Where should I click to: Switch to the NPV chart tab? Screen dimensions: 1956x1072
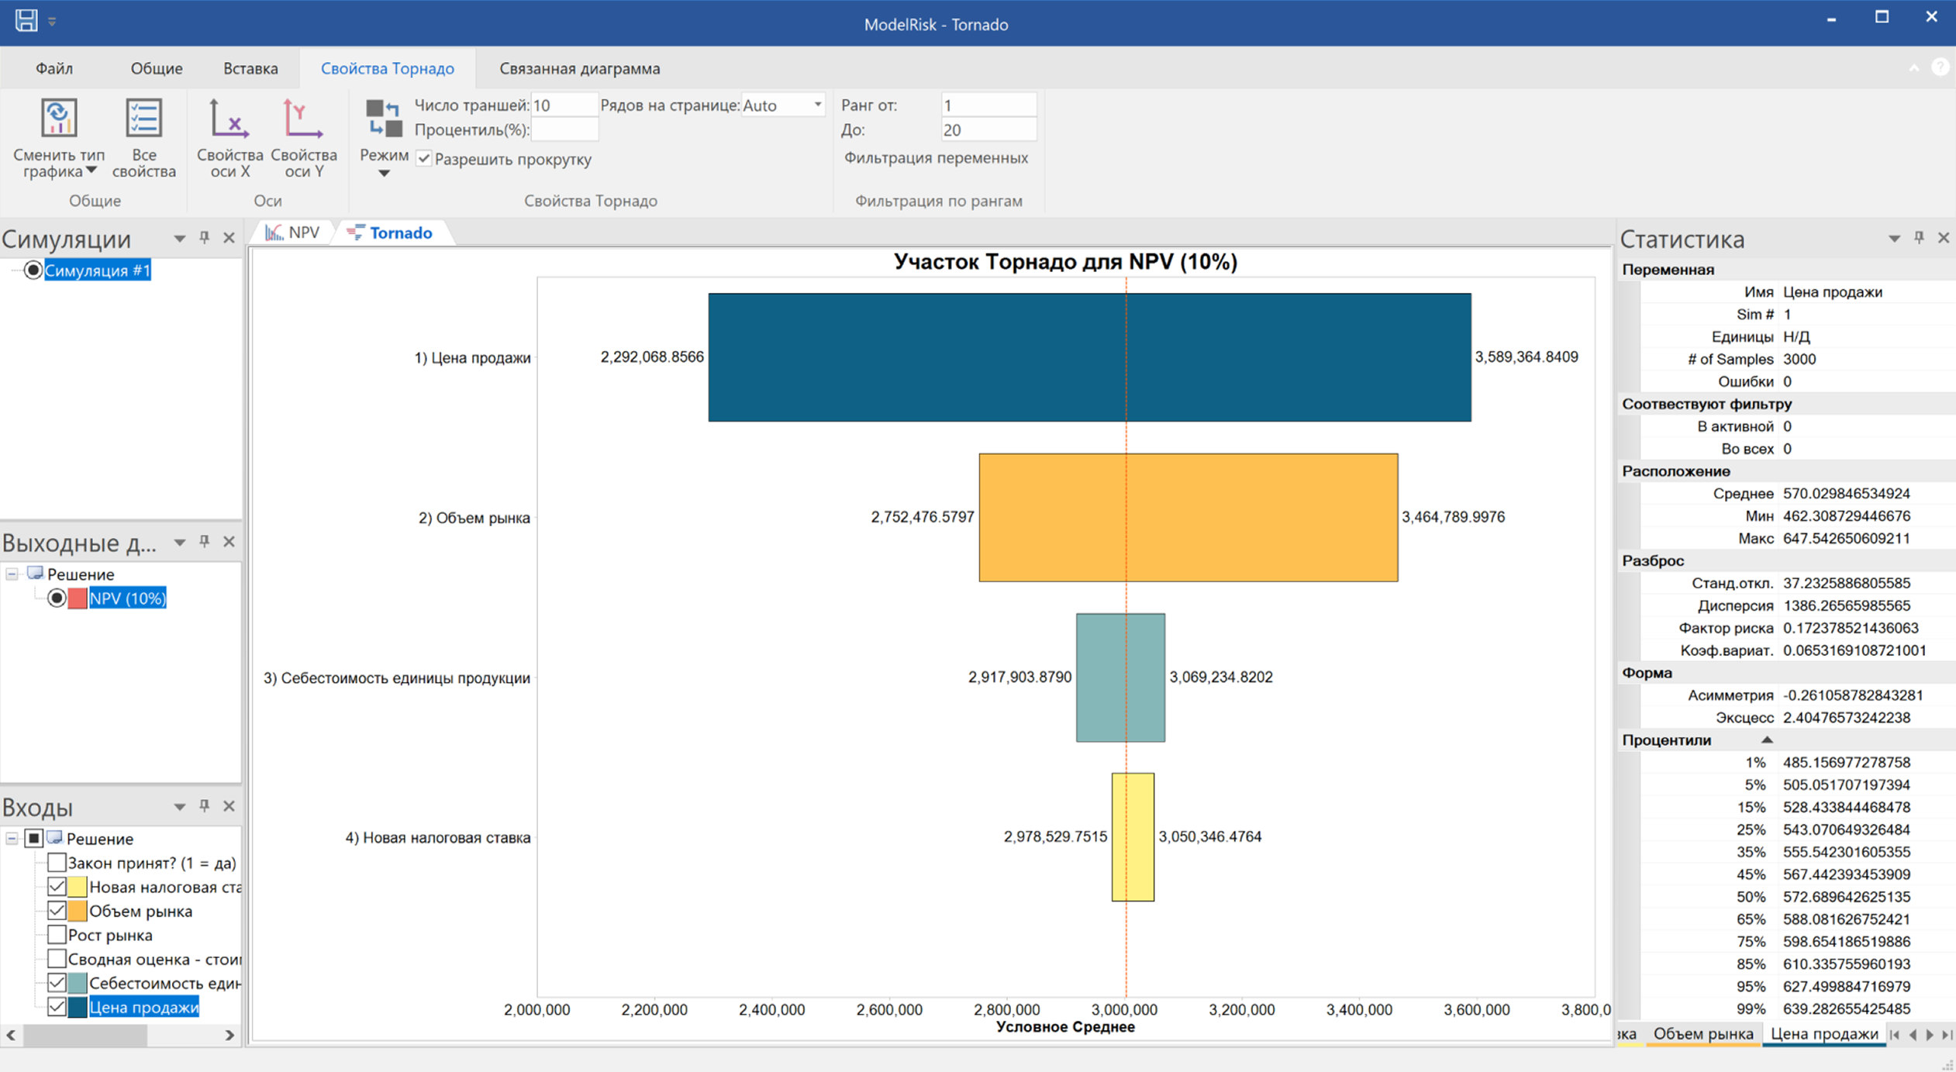[294, 233]
